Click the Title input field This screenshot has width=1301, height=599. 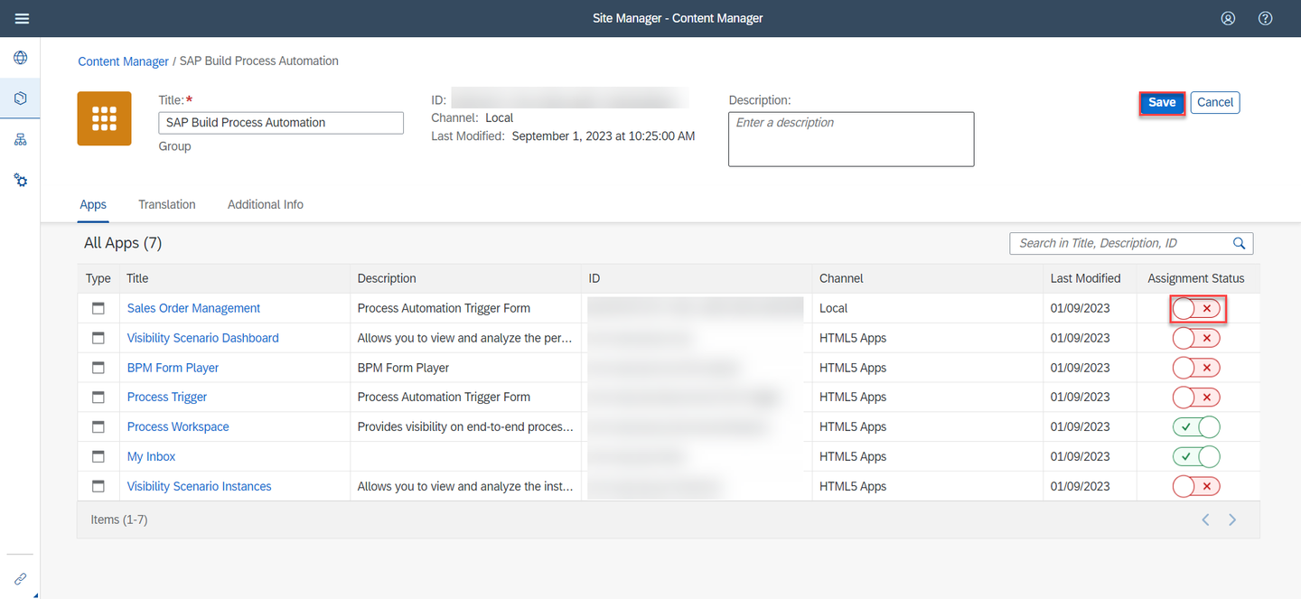(281, 123)
